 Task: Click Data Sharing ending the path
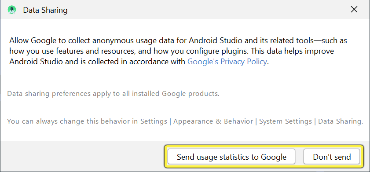(340, 121)
